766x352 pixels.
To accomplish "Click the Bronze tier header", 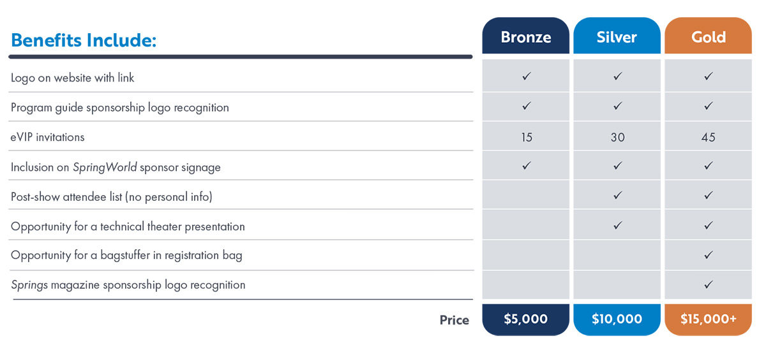I will [526, 37].
